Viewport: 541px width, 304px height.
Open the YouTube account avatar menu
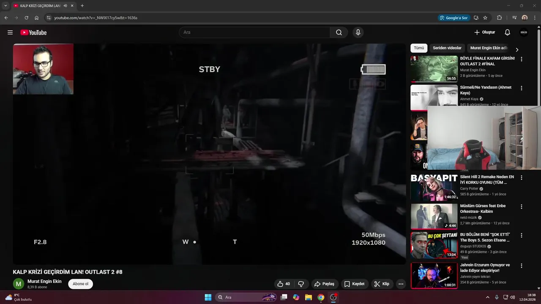pyautogui.click(x=524, y=33)
